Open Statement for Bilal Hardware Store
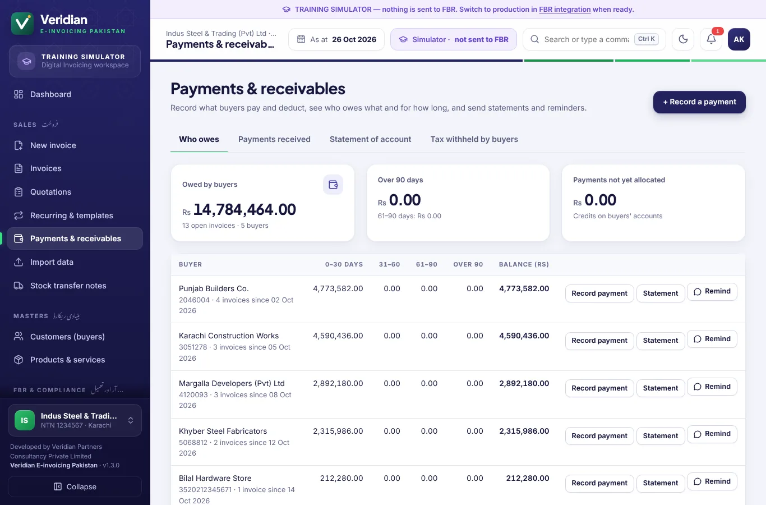766x505 pixels. [x=661, y=483]
